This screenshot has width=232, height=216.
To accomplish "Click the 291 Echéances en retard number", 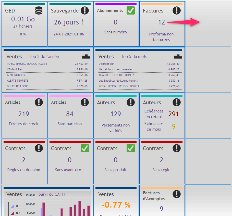I will (173, 114).
